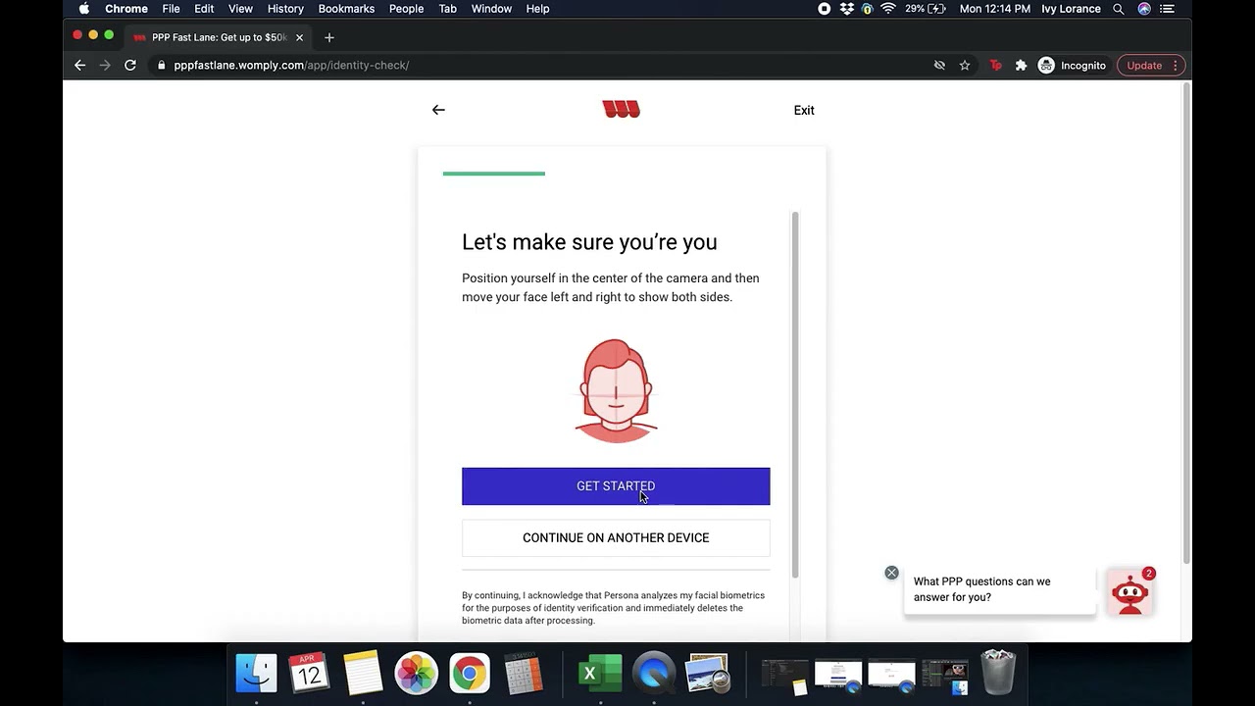
Task: Close the PPP Fast Lane tab
Action: pos(299,37)
